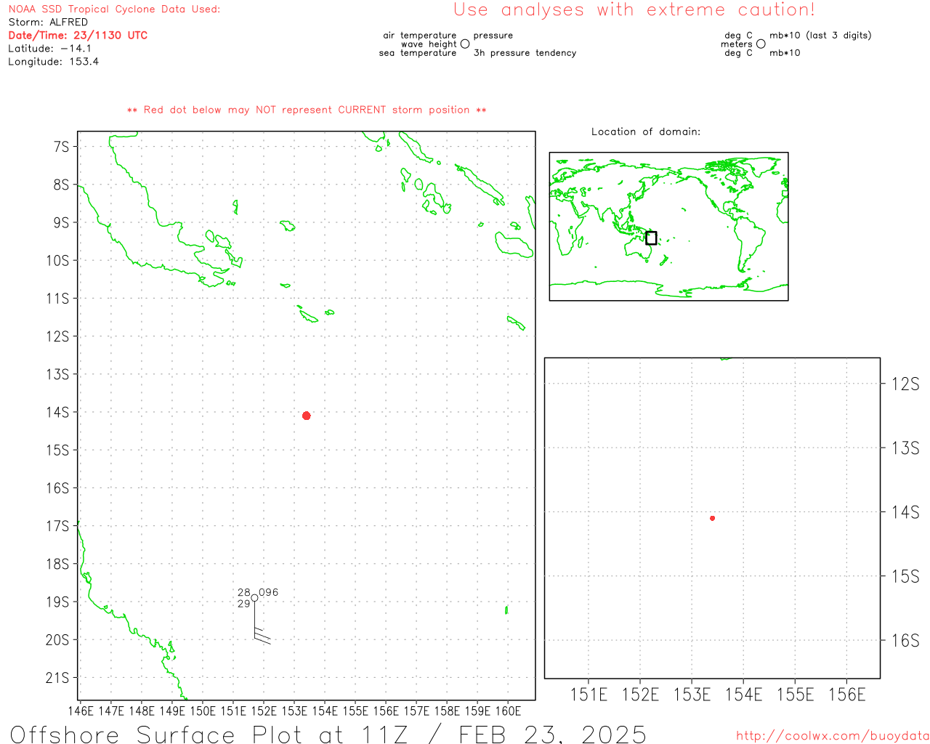The width and height of the screenshot is (930, 744).
Task: Click the 153E longitude label on main map
Action: pos(294,711)
